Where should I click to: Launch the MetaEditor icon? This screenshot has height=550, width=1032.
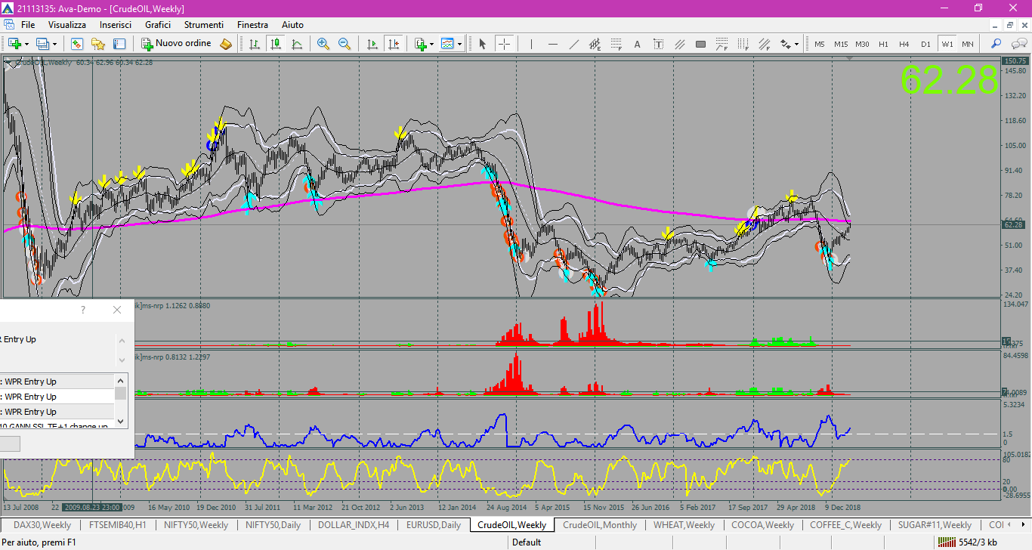[x=226, y=44]
